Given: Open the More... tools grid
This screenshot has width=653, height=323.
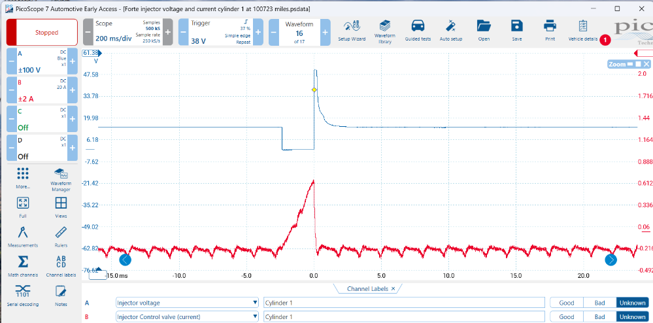Looking at the screenshot, I should tap(23, 178).
